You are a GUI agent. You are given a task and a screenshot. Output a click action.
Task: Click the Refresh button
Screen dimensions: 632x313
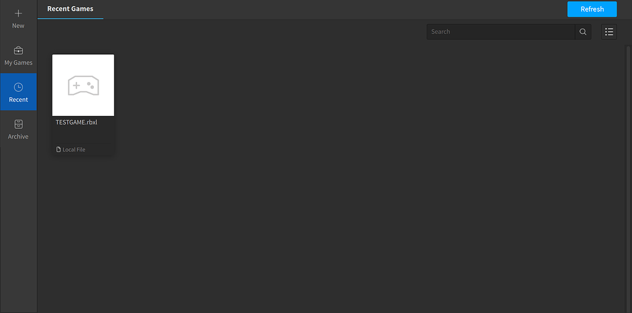(592, 9)
